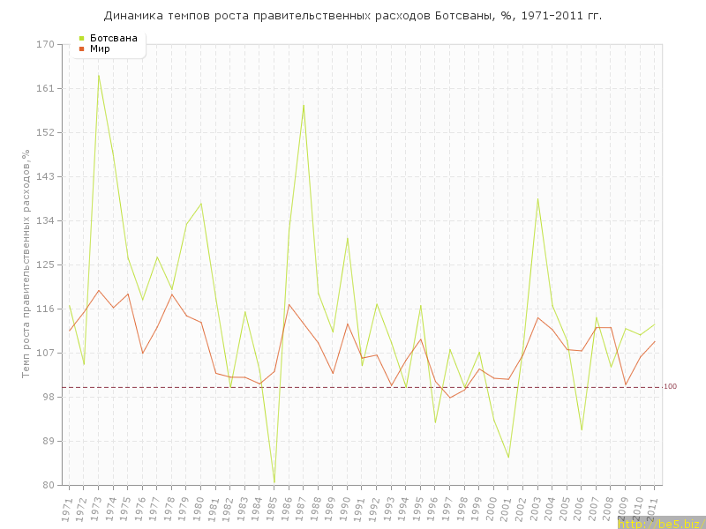
Task: Click the 80 value on y-axis
Action: click(x=49, y=485)
